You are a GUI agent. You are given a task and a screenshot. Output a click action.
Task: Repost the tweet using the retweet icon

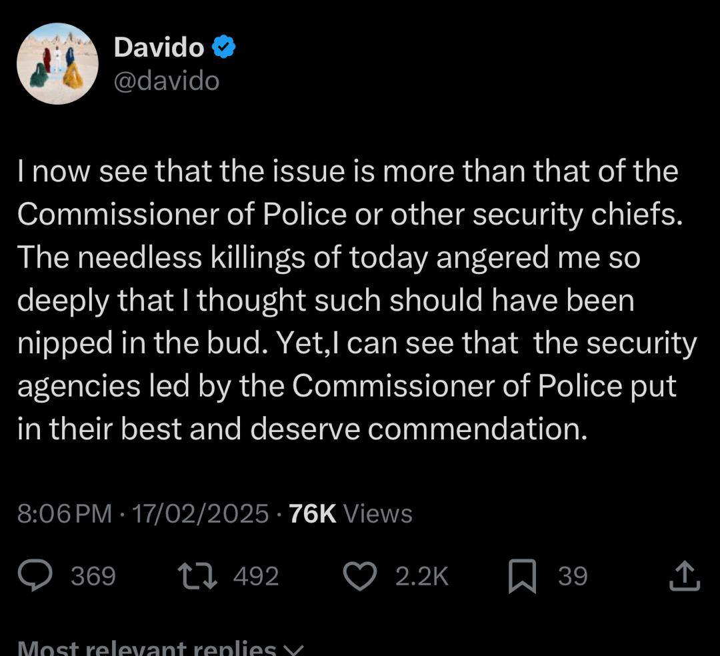197,576
